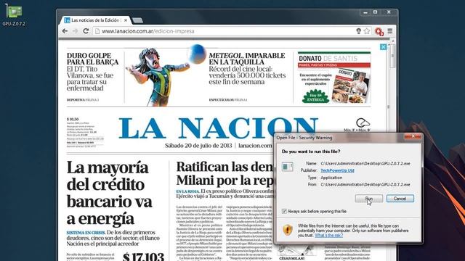This screenshot has height=261, width=465.
Task: Click the lightbulb icon in address bar
Action: [358, 31]
